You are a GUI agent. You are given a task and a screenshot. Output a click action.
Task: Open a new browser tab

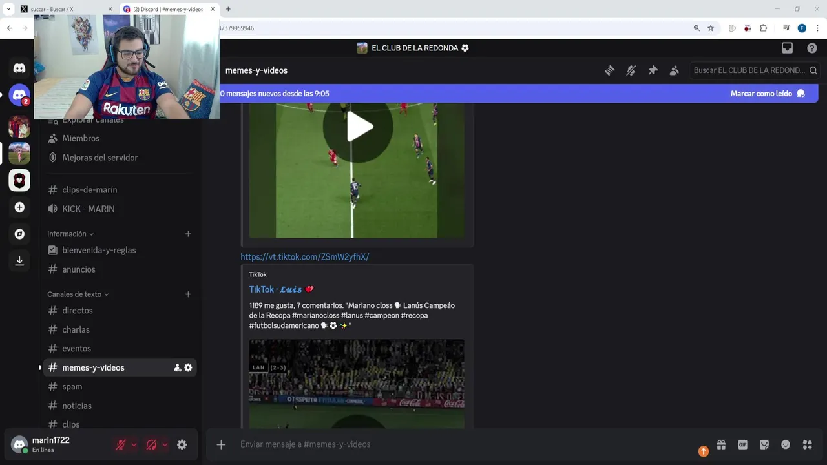click(x=228, y=9)
